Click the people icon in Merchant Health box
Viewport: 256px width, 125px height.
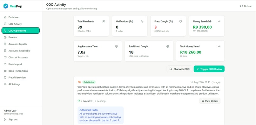pos(80,110)
